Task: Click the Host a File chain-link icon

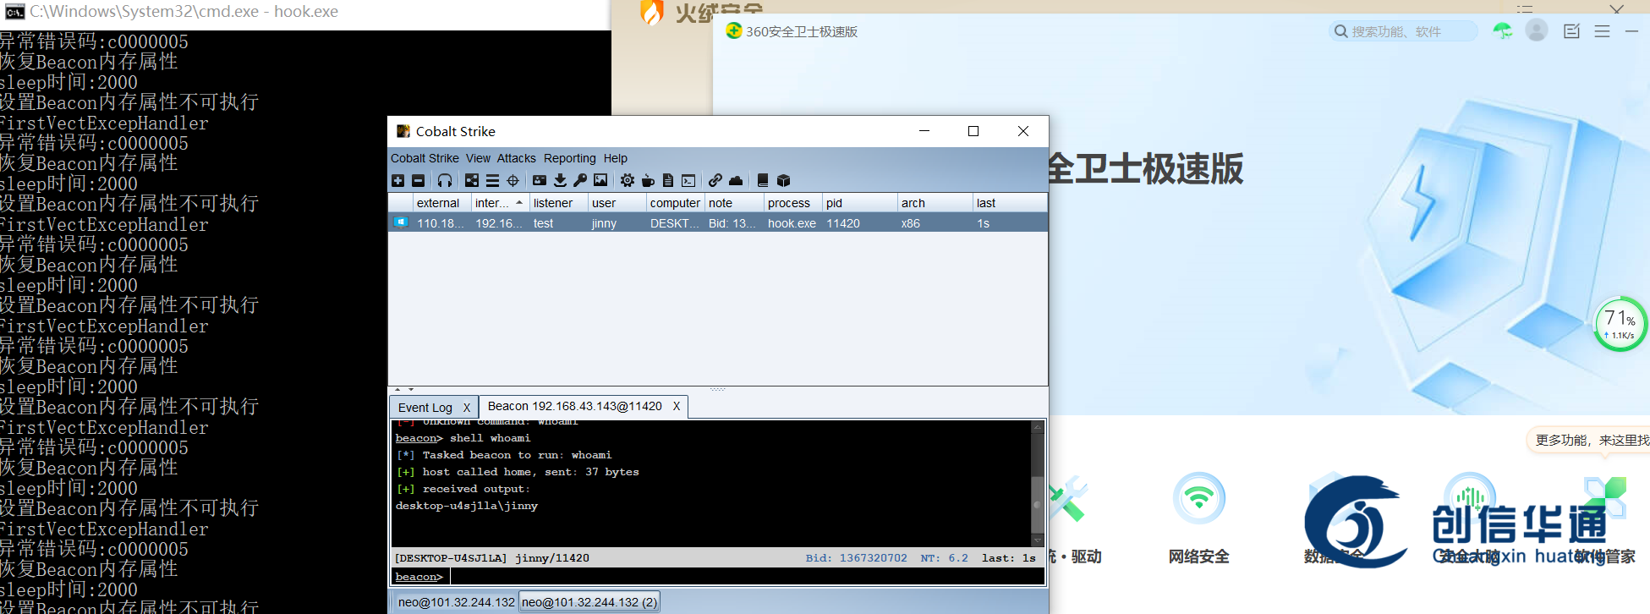Action: click(715, 180)
